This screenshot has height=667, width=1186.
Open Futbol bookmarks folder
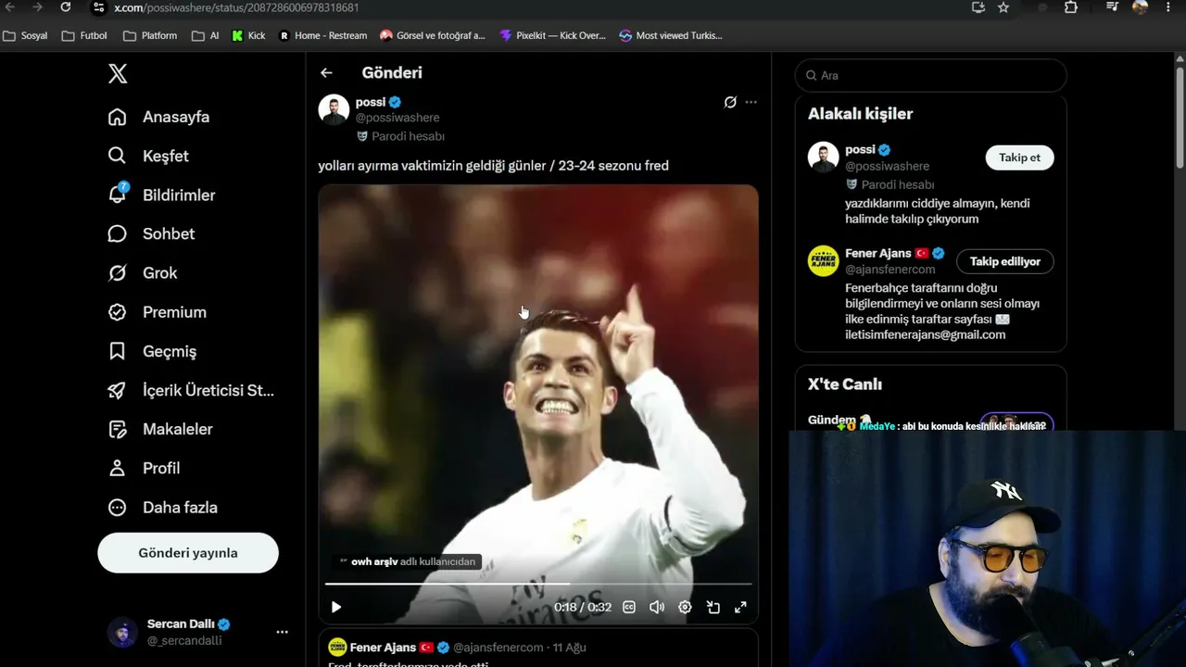[x=84, y=36]
